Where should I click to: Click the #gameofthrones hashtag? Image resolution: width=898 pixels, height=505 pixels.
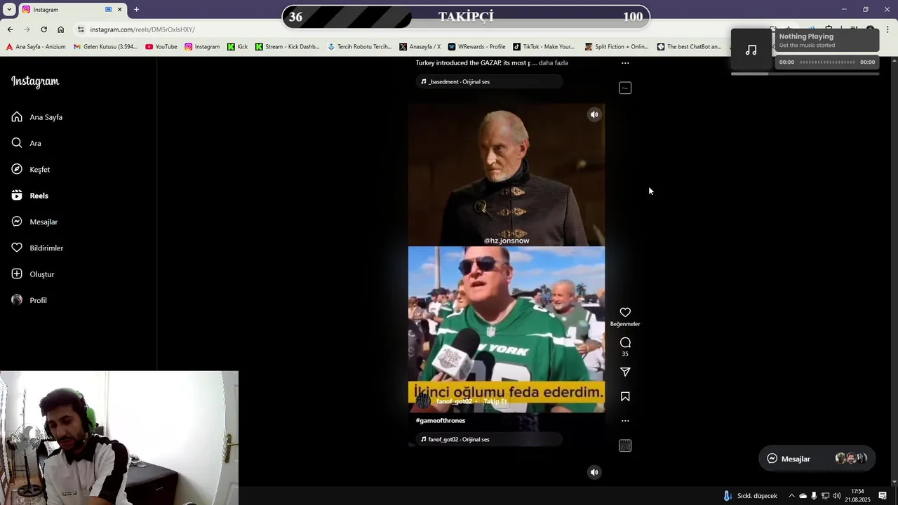tap(441, 421)
